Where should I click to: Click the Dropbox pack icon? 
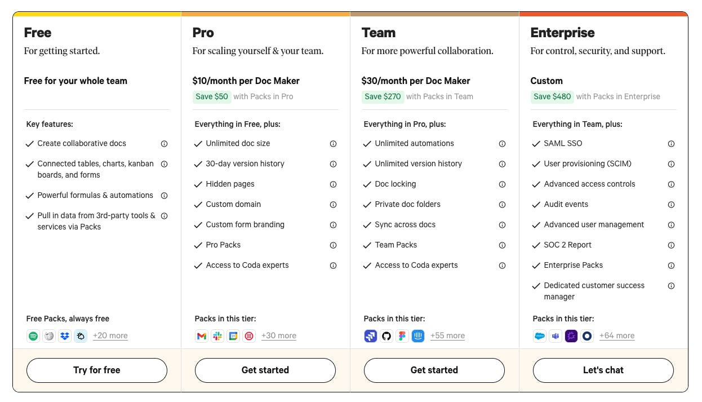click(x=65, y=336)
